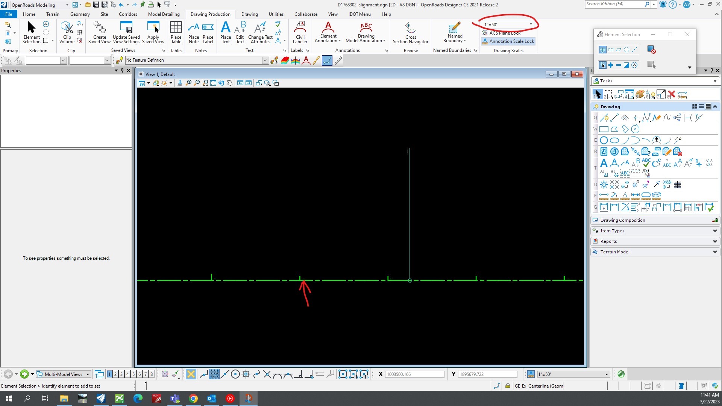Screen dimensions: 722x406
Task: Go to the Previous View in View 1
Action: (240, 83)
